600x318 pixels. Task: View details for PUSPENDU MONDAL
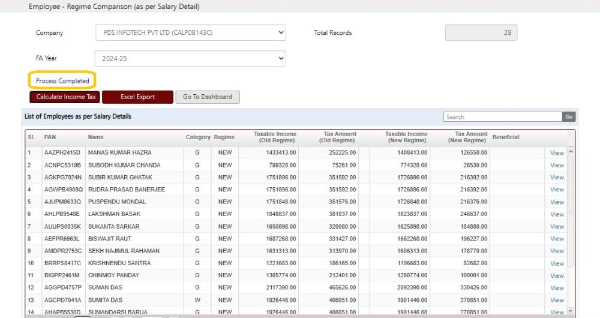(x=557, y=202)
